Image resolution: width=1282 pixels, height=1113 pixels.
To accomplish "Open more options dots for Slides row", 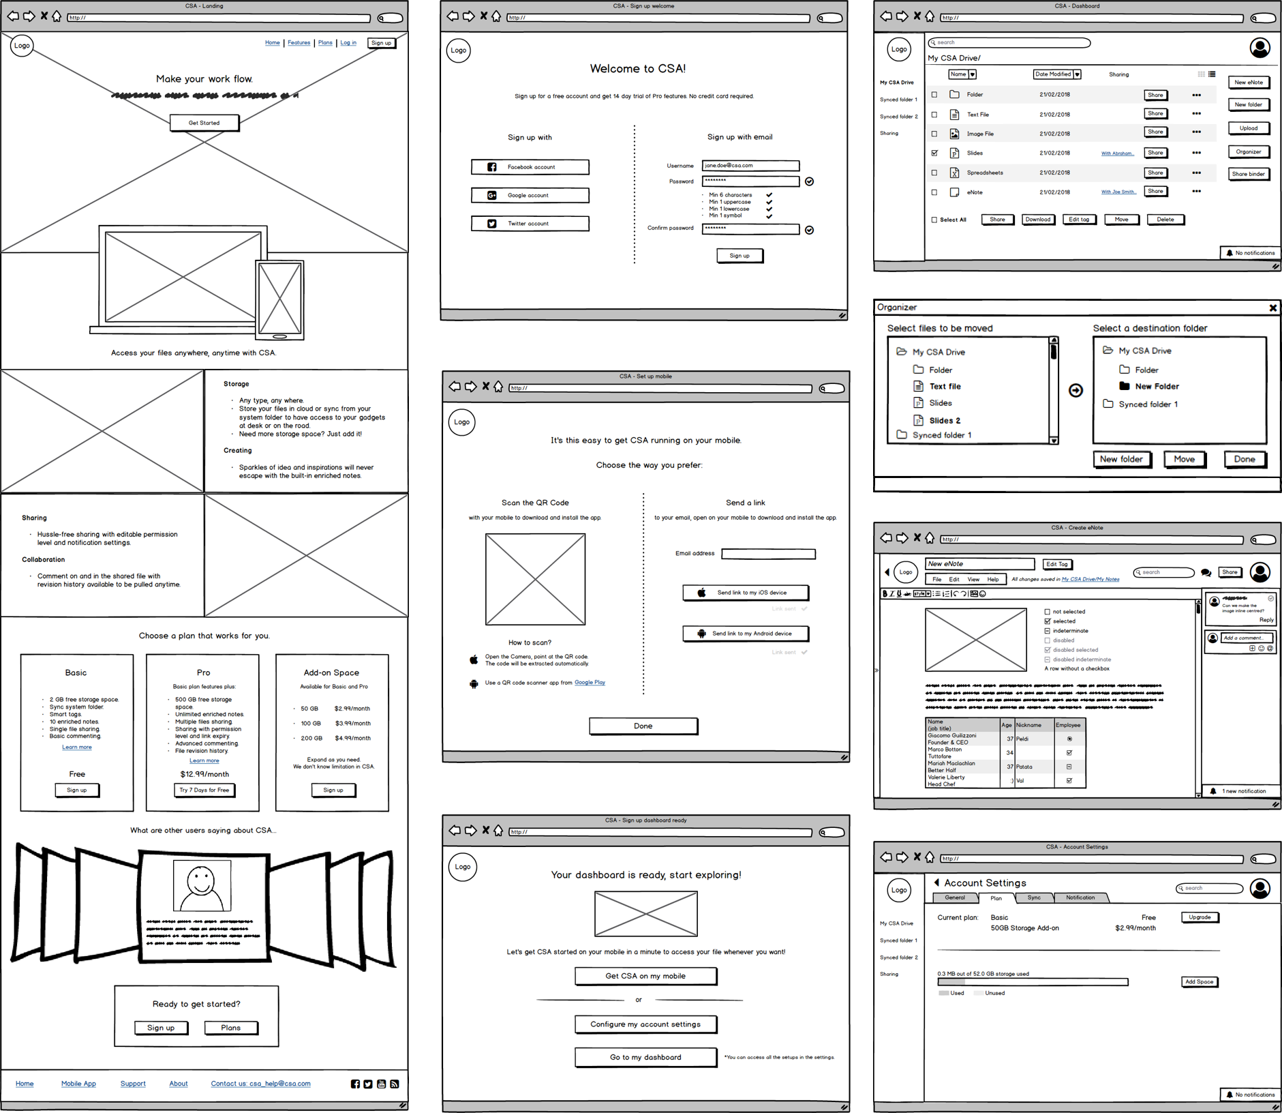I will 1197,153.
